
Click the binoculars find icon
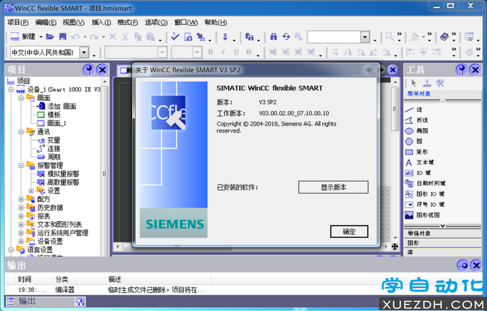pos(273,36)
